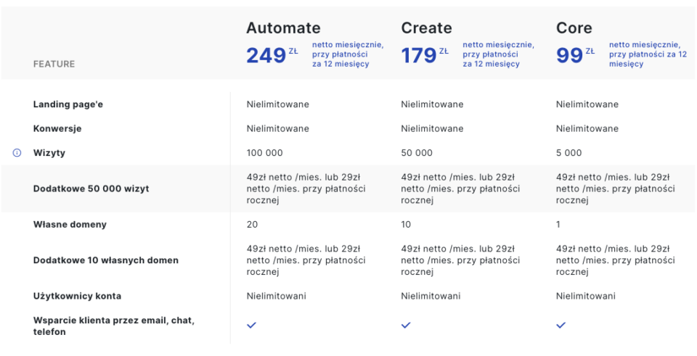697x356 pixels.
Task: Click the Użytkownicy konta feature label
Action: click(78, 296)
